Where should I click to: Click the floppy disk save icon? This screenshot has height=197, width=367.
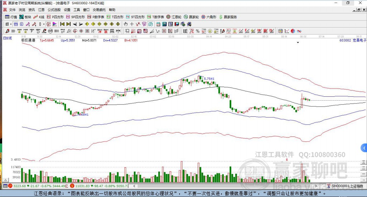pos(176,24)
